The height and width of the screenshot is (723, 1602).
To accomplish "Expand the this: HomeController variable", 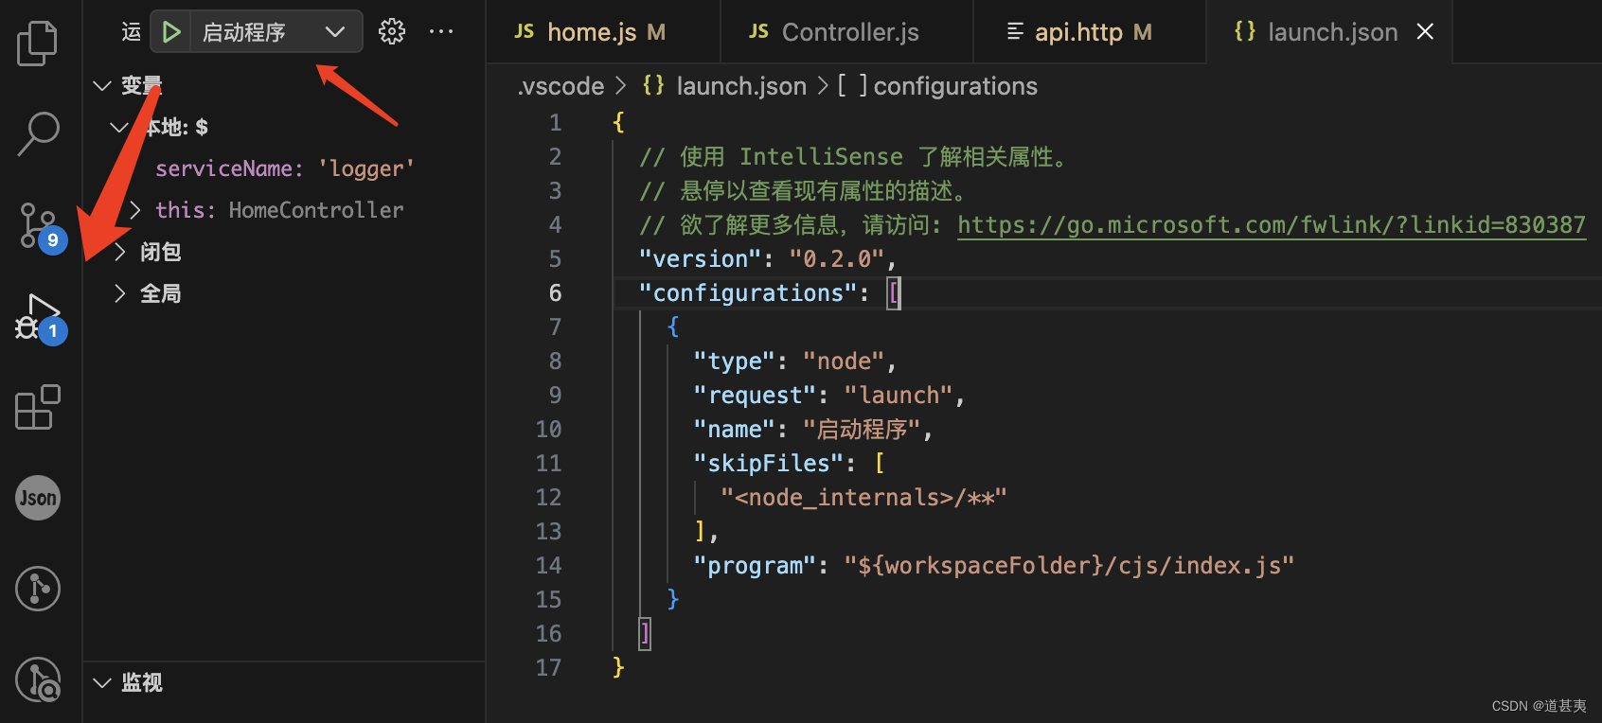I will tap(135, 210).
